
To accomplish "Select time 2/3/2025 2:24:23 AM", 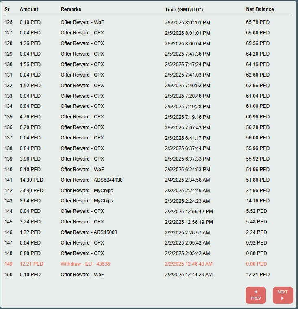I will pyautogui.click(x=187, y=201).
